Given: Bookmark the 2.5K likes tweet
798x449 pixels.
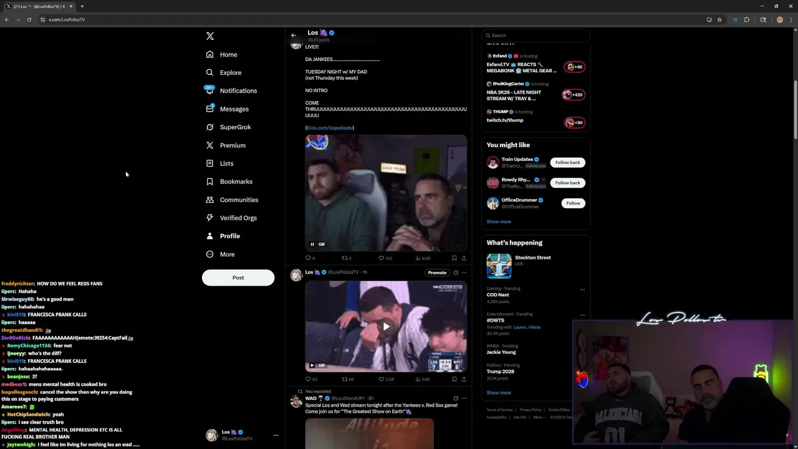Looking at the screenshot, I should click(454, 379).
